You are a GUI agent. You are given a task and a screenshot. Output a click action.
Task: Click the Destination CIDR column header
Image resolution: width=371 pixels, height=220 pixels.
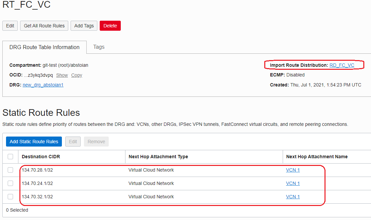[x=41, y=157]
